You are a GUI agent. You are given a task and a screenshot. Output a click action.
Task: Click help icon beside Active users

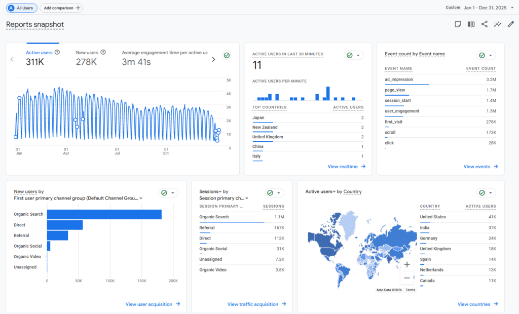click(x=57, y=52)
